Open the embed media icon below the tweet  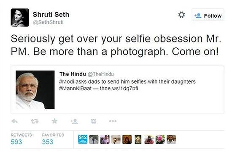[x=94, y=121]
